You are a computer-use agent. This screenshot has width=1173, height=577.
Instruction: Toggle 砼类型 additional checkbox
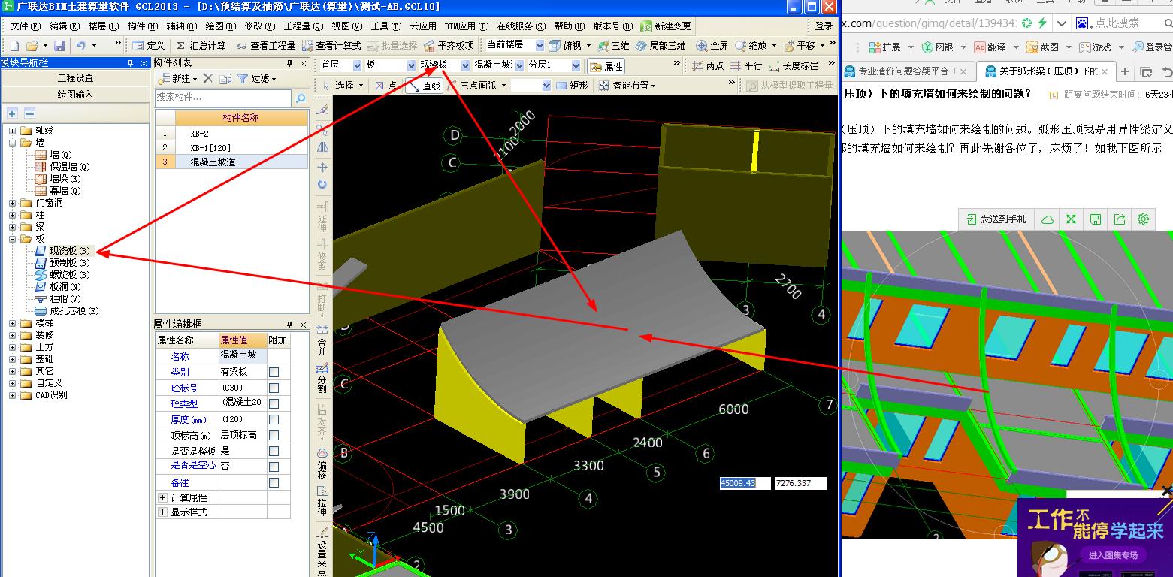pos(274,403)
